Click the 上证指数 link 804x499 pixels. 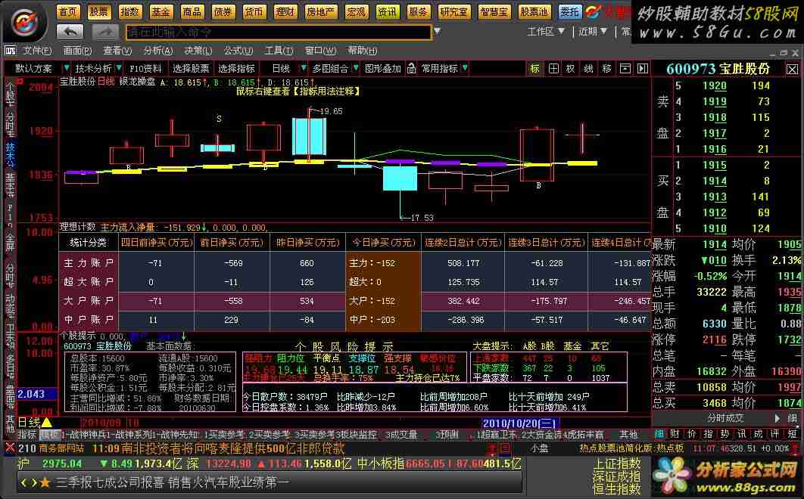point(617,463)
